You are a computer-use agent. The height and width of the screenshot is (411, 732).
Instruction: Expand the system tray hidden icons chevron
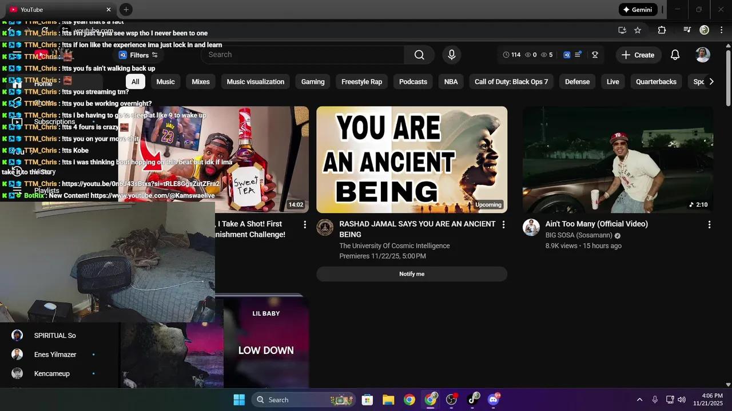click(x=639, y=400)
